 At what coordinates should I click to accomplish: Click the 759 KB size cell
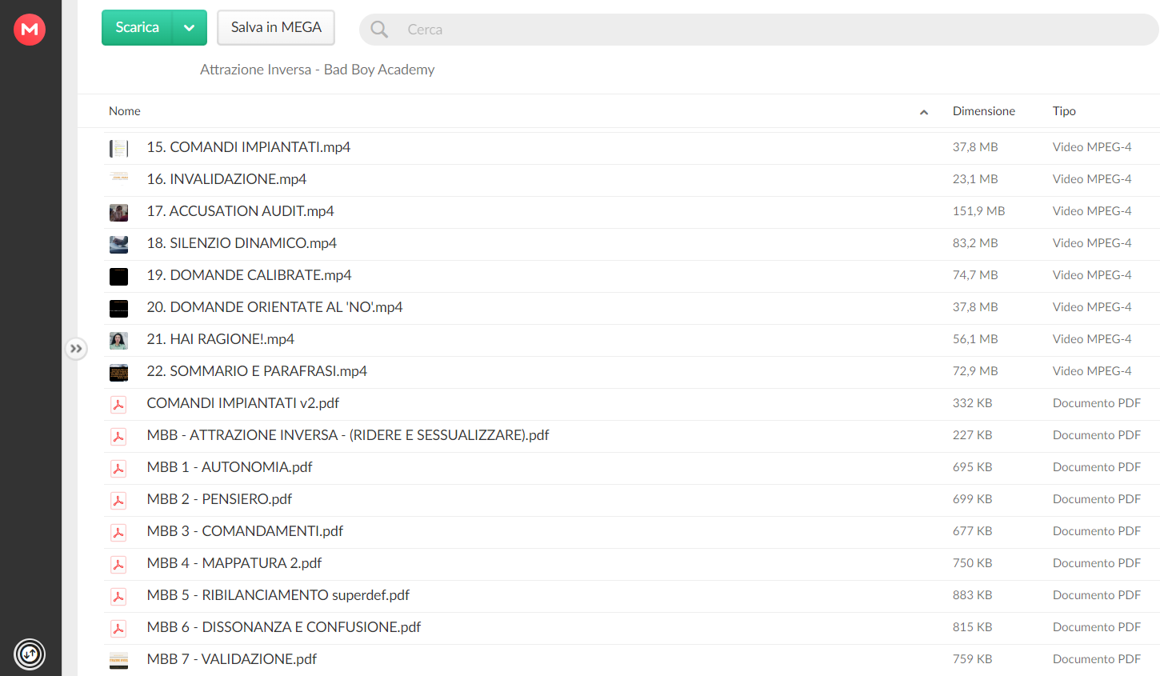[972, 659]
